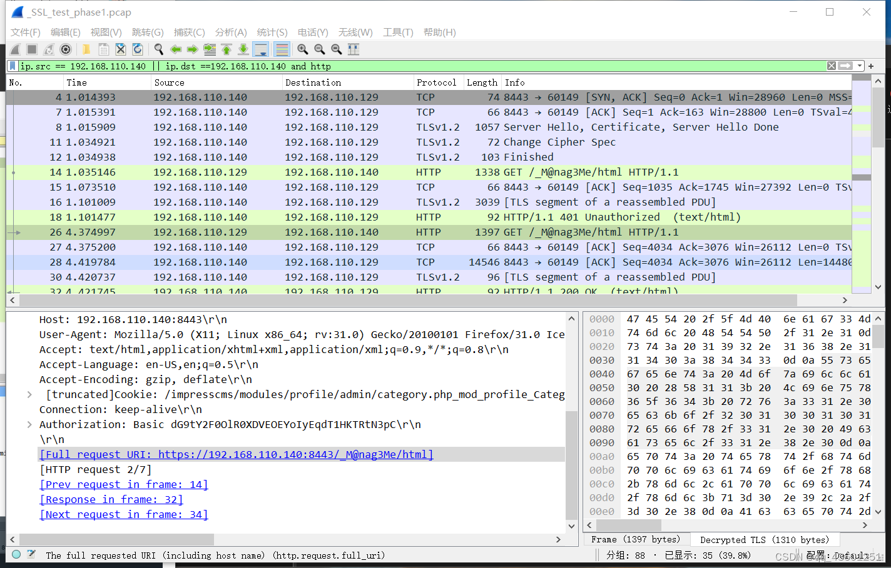Open a capture file via folder icon
Image resolution: width=891 pixels, height=568 pixels.
click(x=86, y=49)
